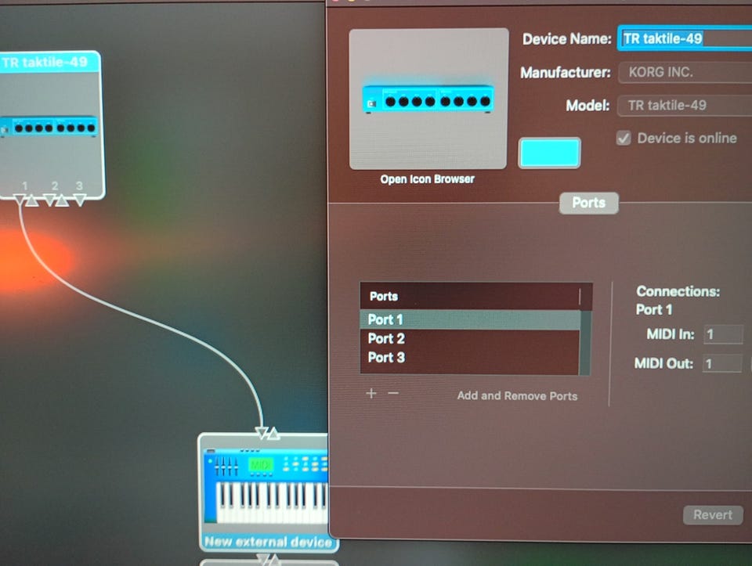Select Port 1 in the ports list

pos(470,319)
